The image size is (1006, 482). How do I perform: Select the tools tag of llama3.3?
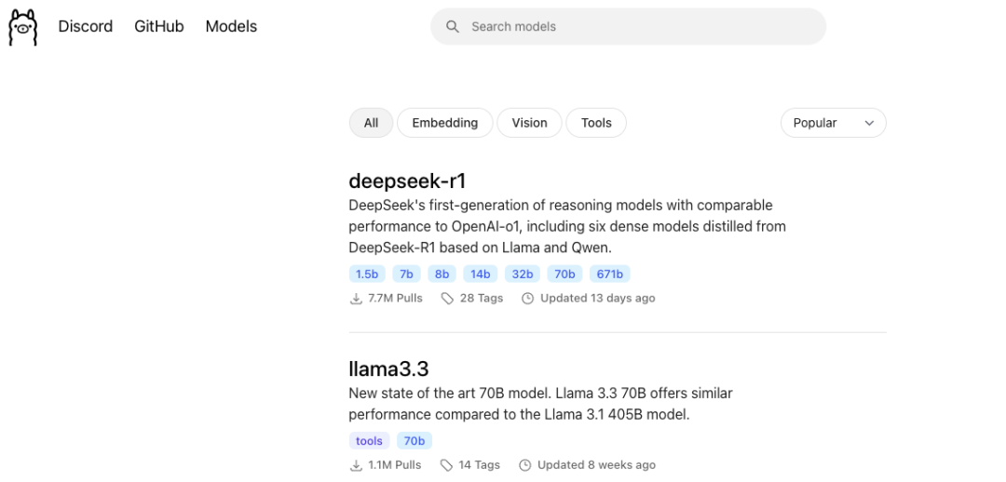pyautogui.click(x=369, y=441)
